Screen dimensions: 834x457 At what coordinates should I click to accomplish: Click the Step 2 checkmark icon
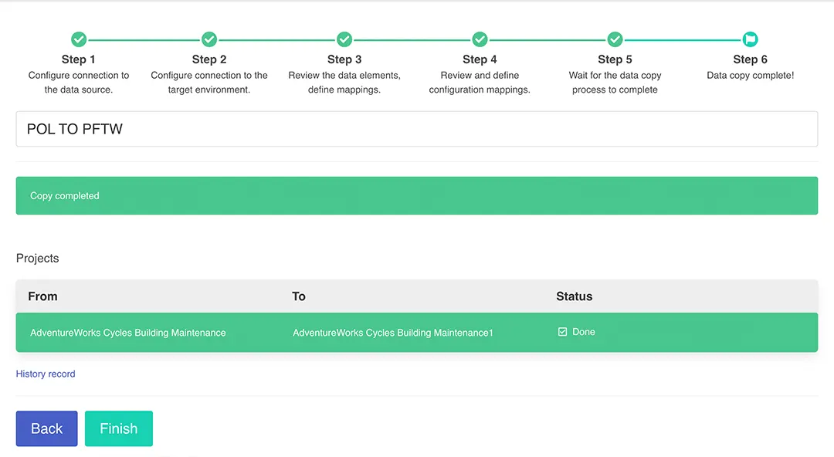209,39
